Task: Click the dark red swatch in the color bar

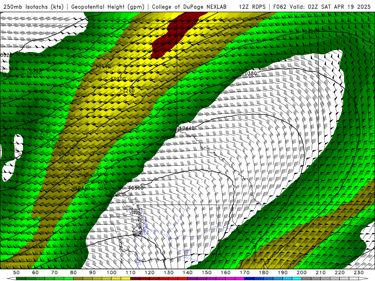Action: click(135, 279)
